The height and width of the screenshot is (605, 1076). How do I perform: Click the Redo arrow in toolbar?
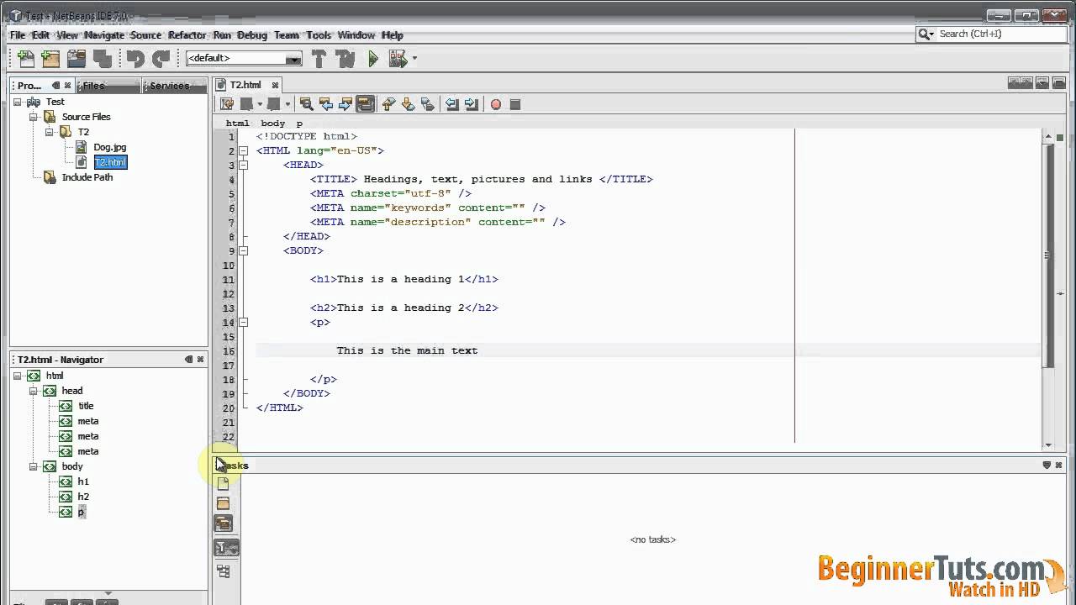(x=161, y=58)
